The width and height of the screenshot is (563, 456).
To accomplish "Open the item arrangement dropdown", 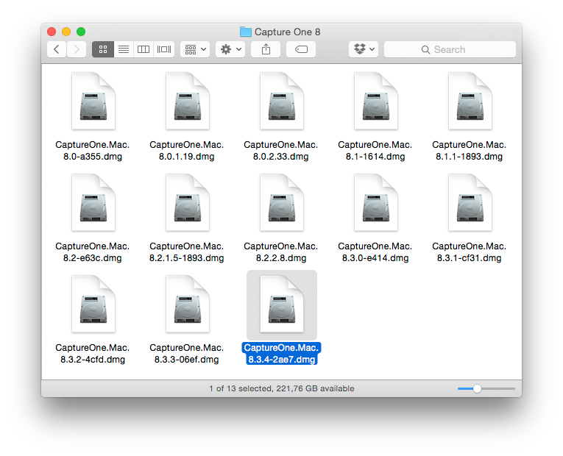I will 195,49.
